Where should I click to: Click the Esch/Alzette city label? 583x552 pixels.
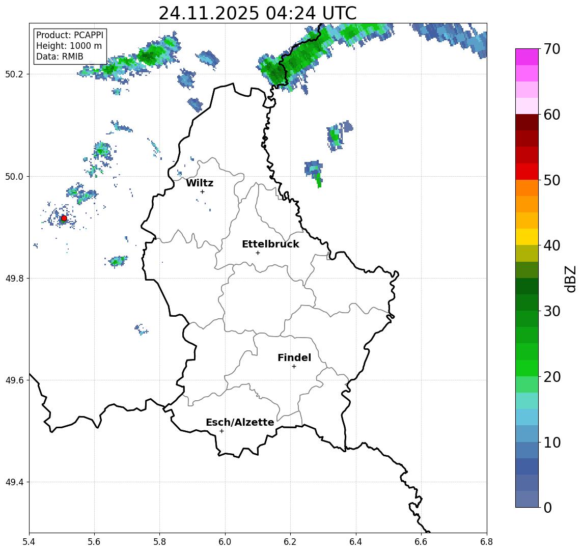click(240, 422)
